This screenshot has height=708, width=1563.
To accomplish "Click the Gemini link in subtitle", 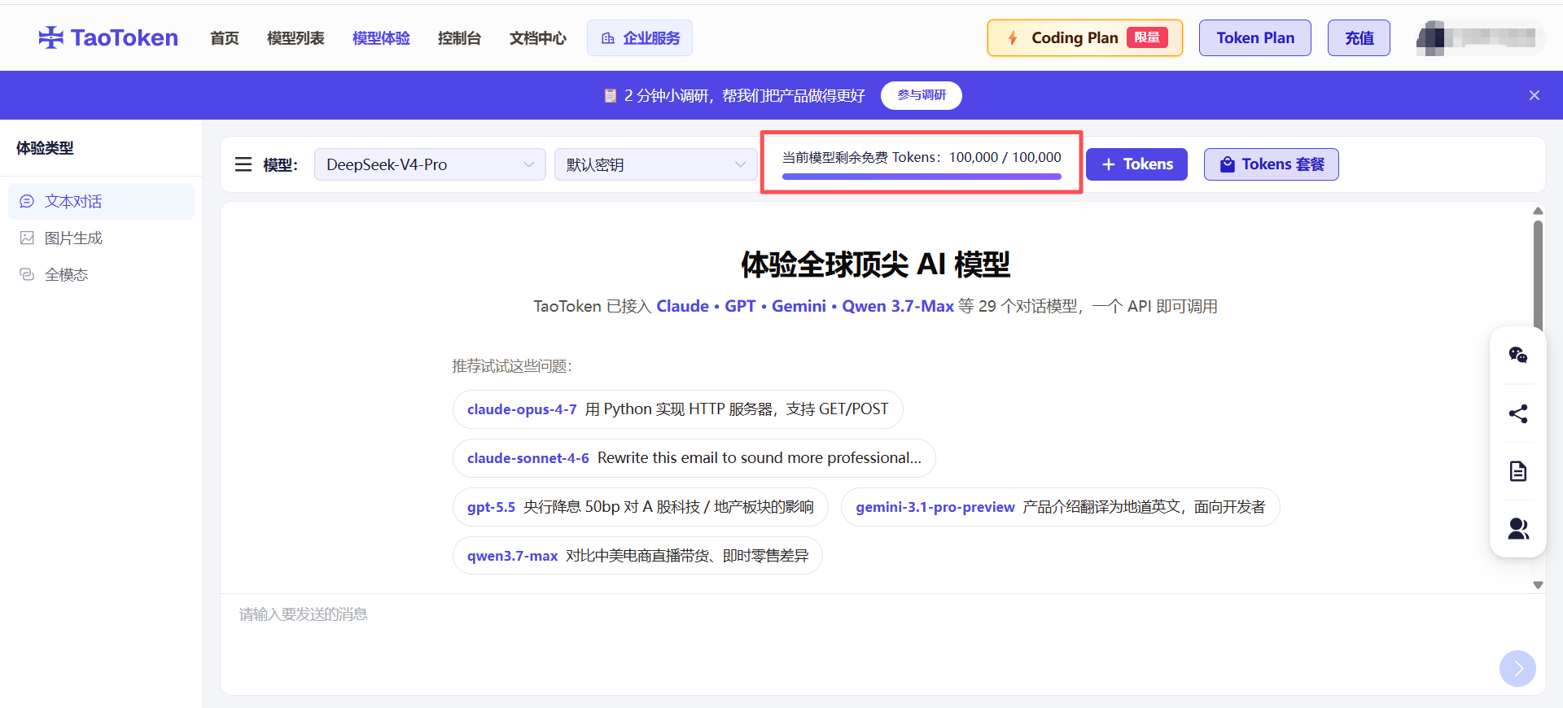I will 799,306.
